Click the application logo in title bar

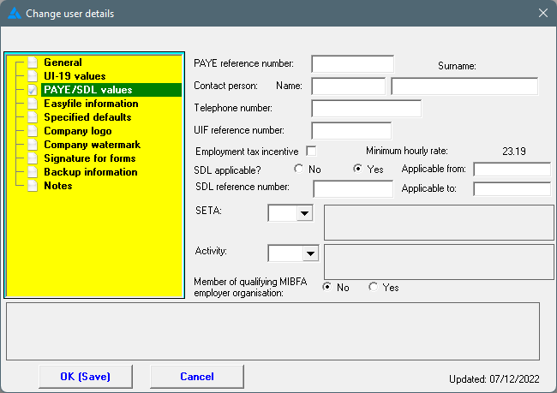point(15,14)
